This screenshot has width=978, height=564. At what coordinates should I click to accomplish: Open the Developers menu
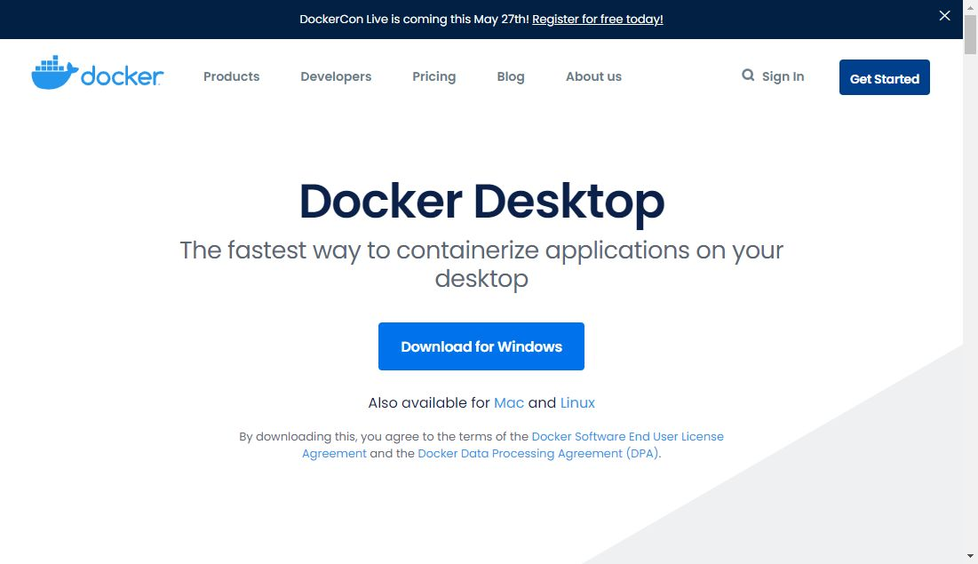click(336, 76)
